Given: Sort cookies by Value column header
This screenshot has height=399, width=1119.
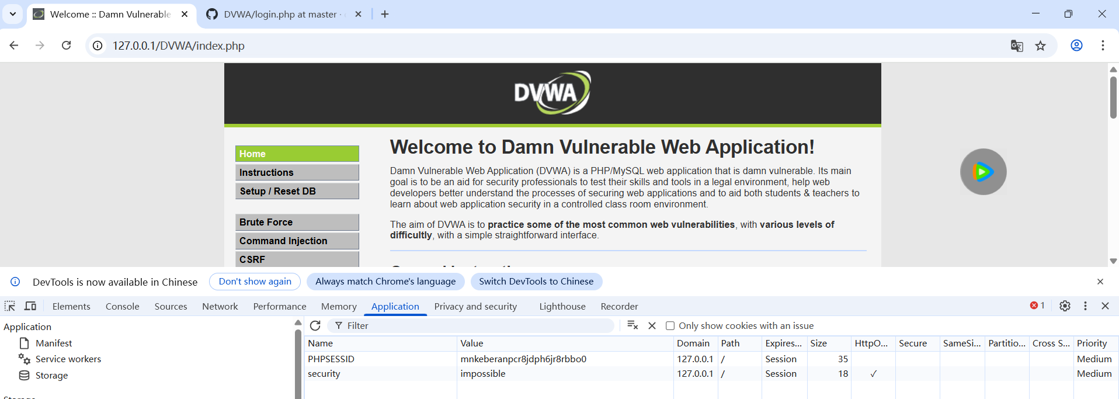Looking at the screenshot, I should tap(565, 343).
